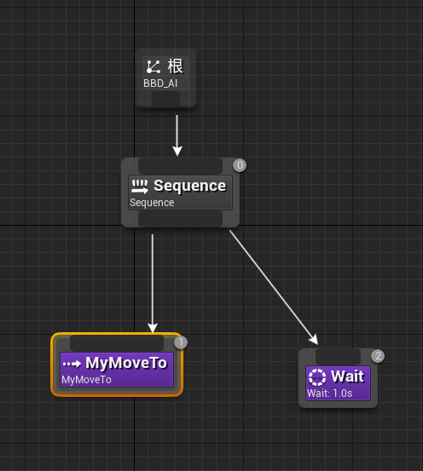
Task: Select the Sequence node title
Action: pos(190,186)
